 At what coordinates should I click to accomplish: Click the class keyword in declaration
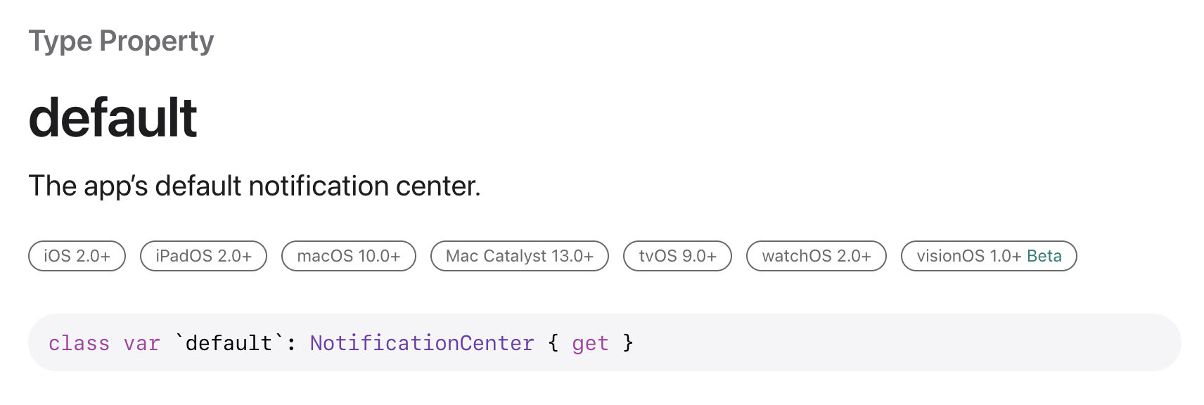79,343
